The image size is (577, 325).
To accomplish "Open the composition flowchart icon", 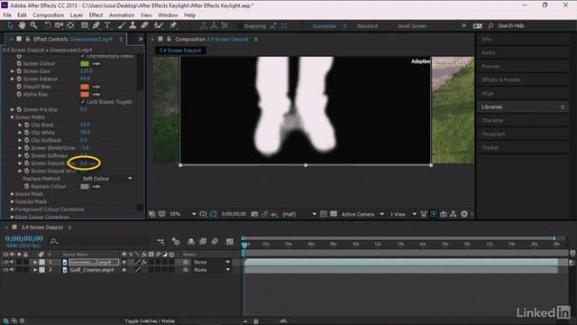I will click(453, 214).
